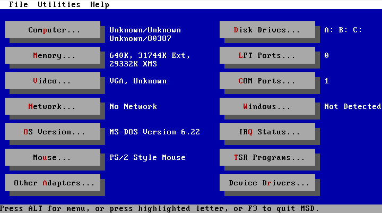Click the '29332K XMS' text
This screenshot has height=213, width=382.
133,64
